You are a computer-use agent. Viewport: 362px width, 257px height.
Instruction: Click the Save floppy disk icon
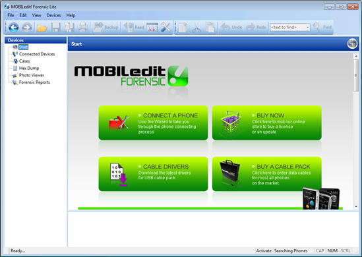(55, 28)
